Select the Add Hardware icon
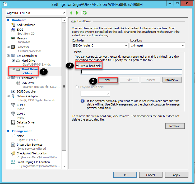 pyautogui.click(x=13, y=25)
